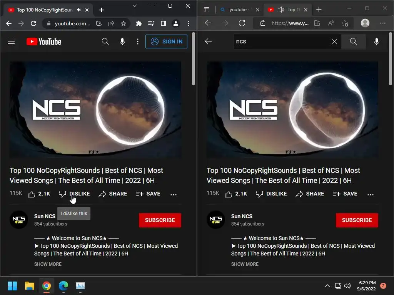
Task: Mute tab audio icon on Chrome tab
Action: point(79,10)
